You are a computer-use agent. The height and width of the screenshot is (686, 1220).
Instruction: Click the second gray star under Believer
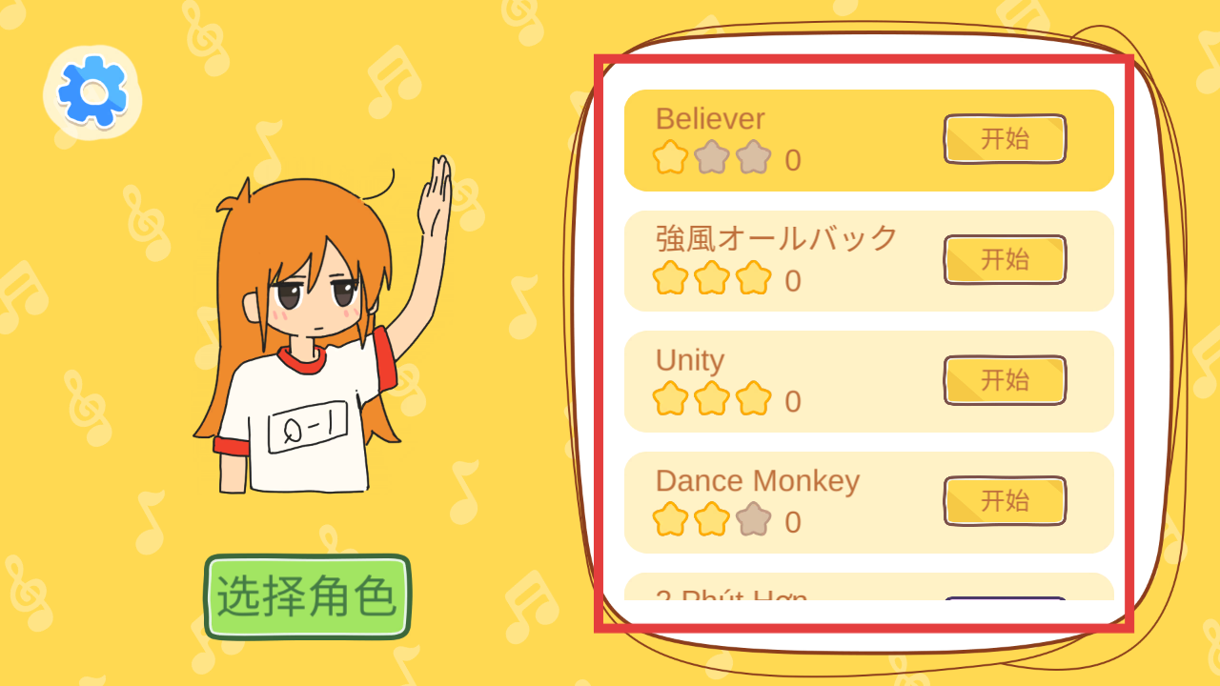coord(712,157)
